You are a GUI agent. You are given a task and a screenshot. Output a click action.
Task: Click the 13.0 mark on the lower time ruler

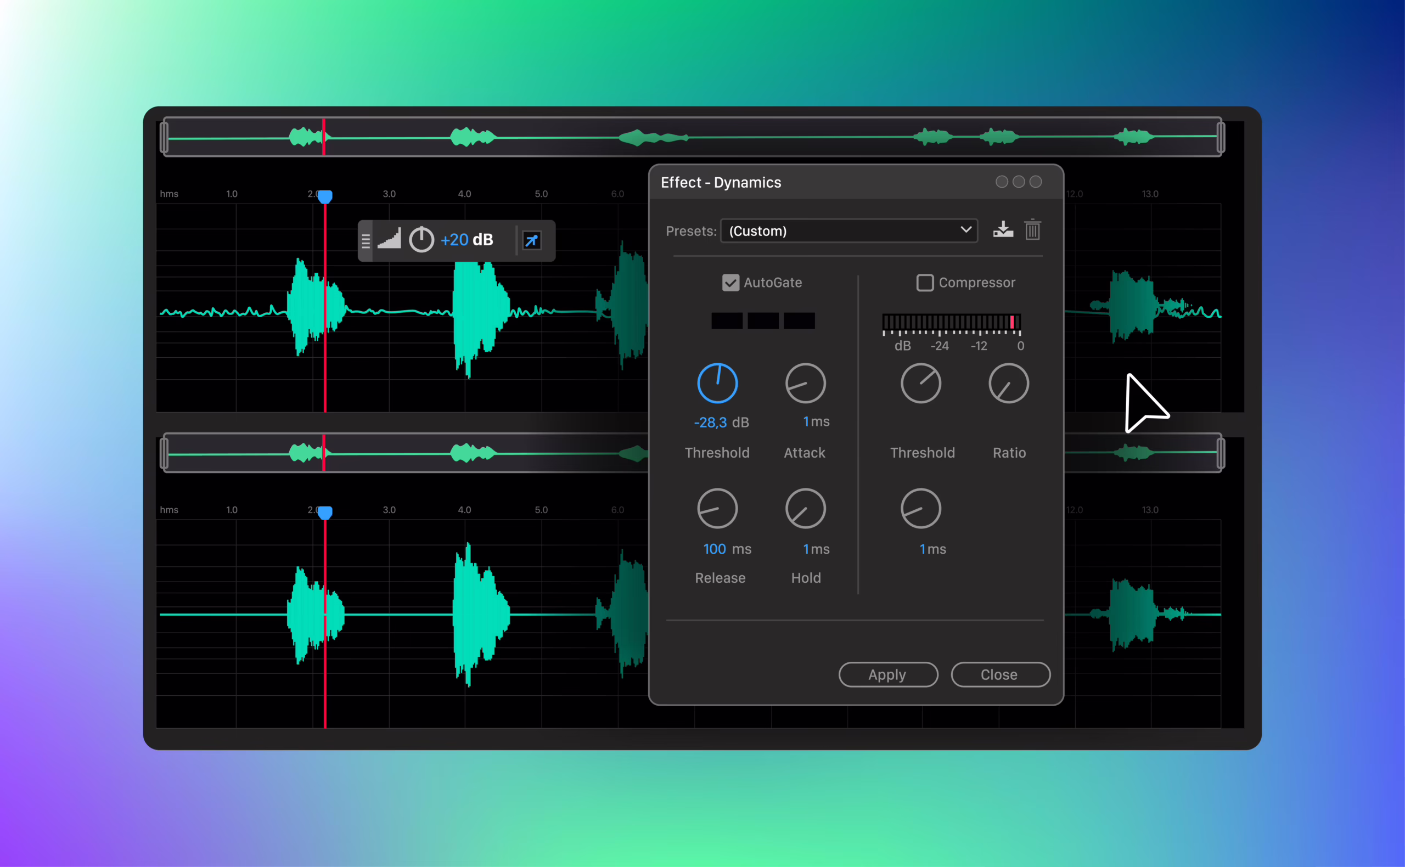coord(1150,510)
